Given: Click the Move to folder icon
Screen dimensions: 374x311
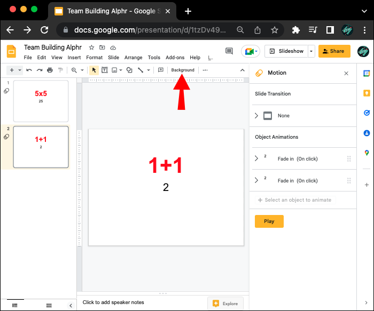Looking at the screenshot, I should [x=102, y=47].
